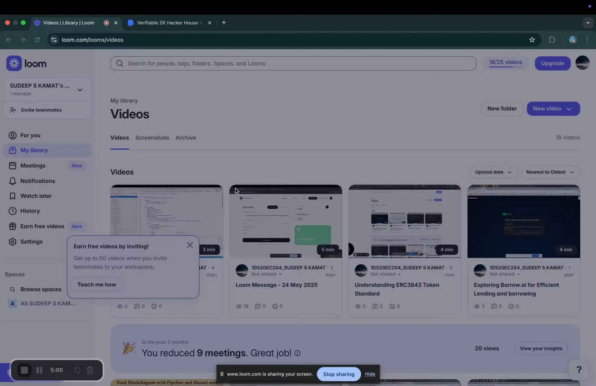596x386 pixels.
Task: Click Stop sharing in the screen share bar
Action: 339,374
